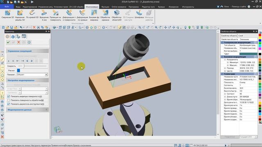
Task: Toggle Показать видимую поверхность checkbox
Action: (9, 96)
